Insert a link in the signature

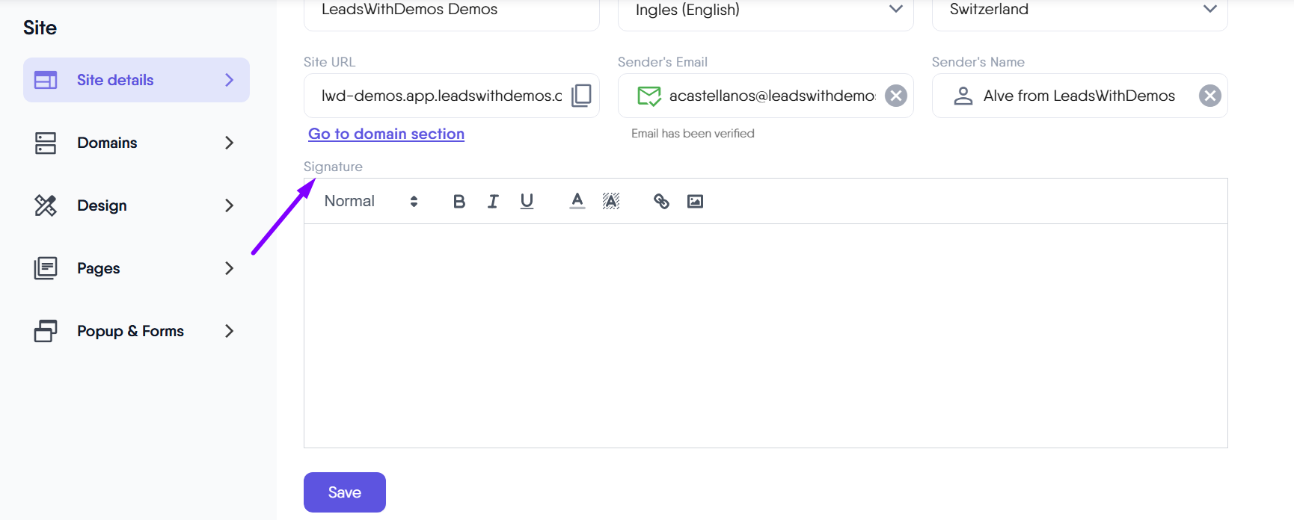click(661, 201)
